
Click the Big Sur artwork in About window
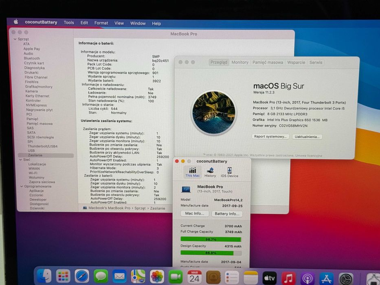(214, 112)
